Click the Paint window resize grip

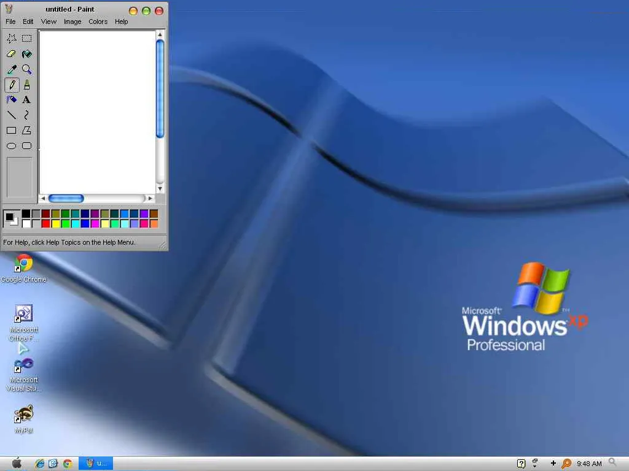pos(163,245)
